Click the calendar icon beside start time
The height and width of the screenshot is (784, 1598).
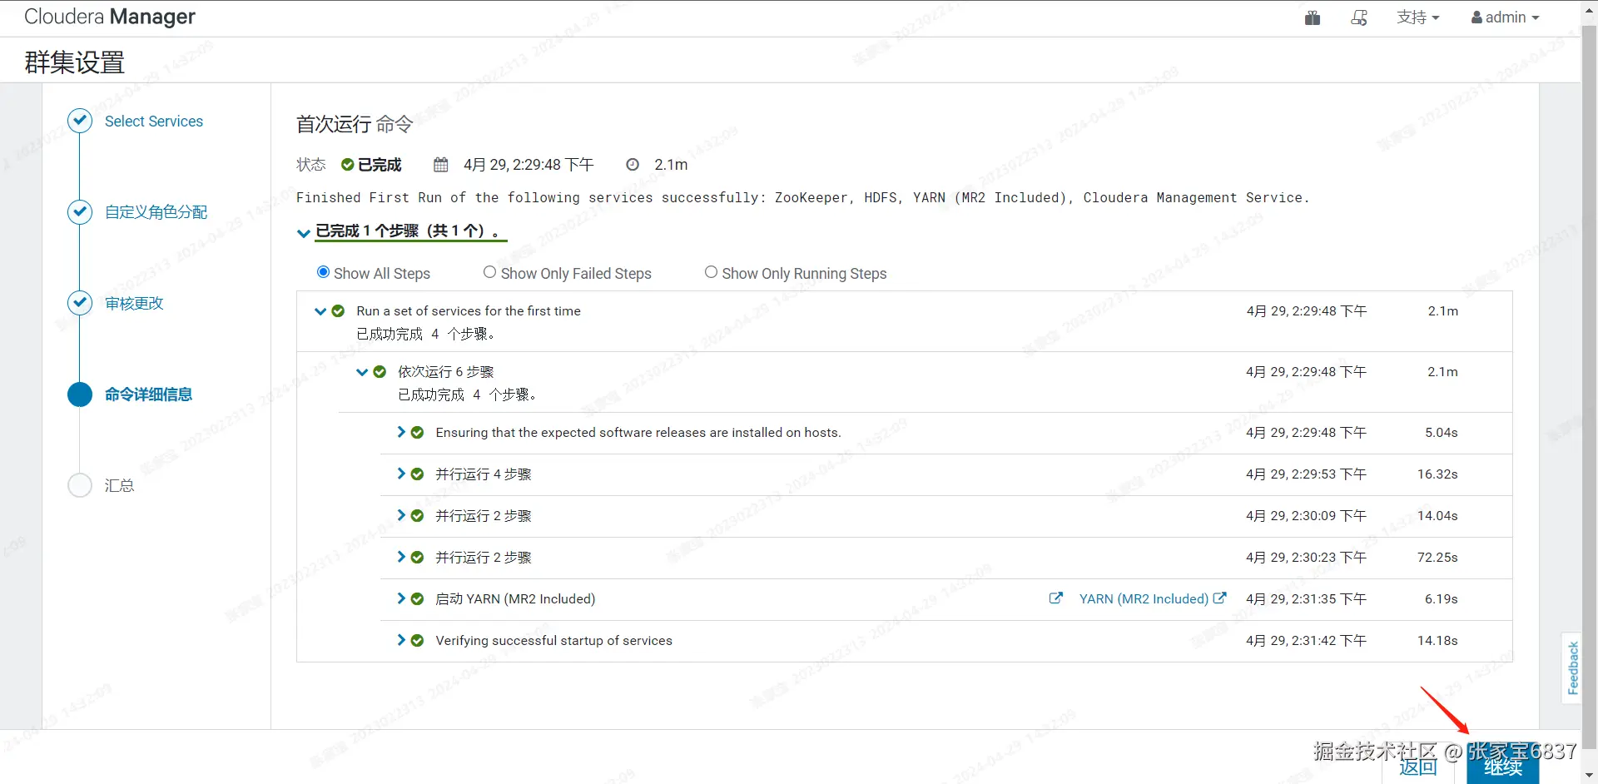click(441, 165)
